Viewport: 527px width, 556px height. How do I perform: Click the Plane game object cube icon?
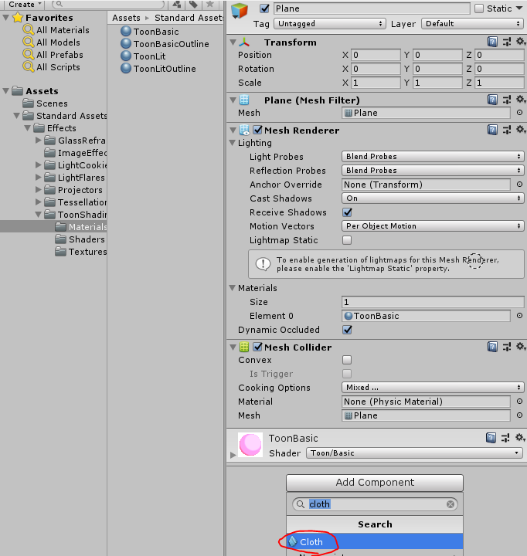(240, 11)
